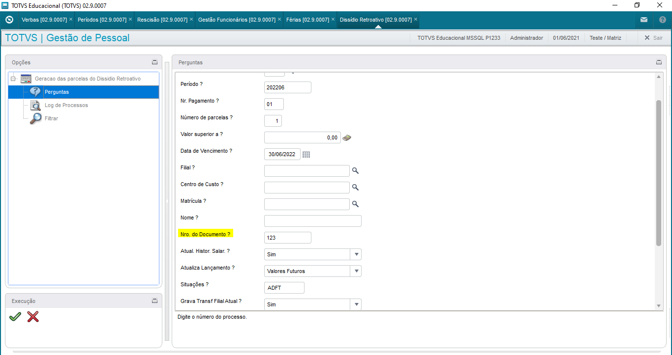672x355 pixels.
Task: Search Centro de Custo with the magnifier
Action: [x=355, y=188]
